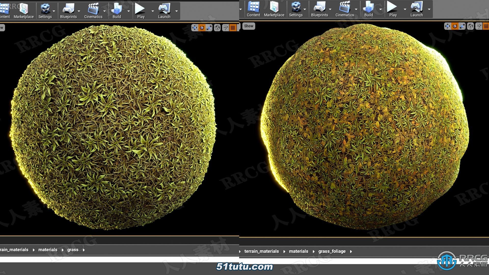Expand right Build options dropdown arrow

coord(381,9)
